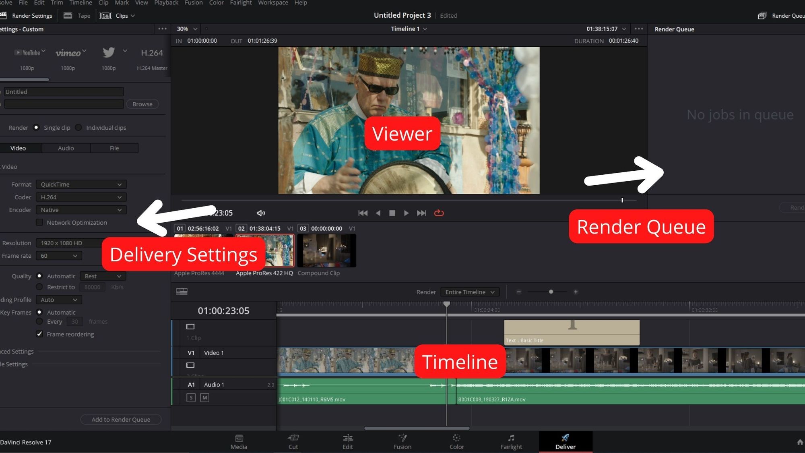The width and height of the screenshot is (805, 453).
Task: Toggle Frame reordering checkbox
Action: pyautogui.click(x=39, y=334)
